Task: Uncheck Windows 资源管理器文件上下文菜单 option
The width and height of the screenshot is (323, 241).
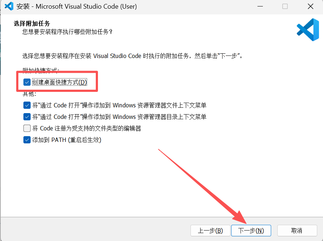Action: [x=27, y=105]
